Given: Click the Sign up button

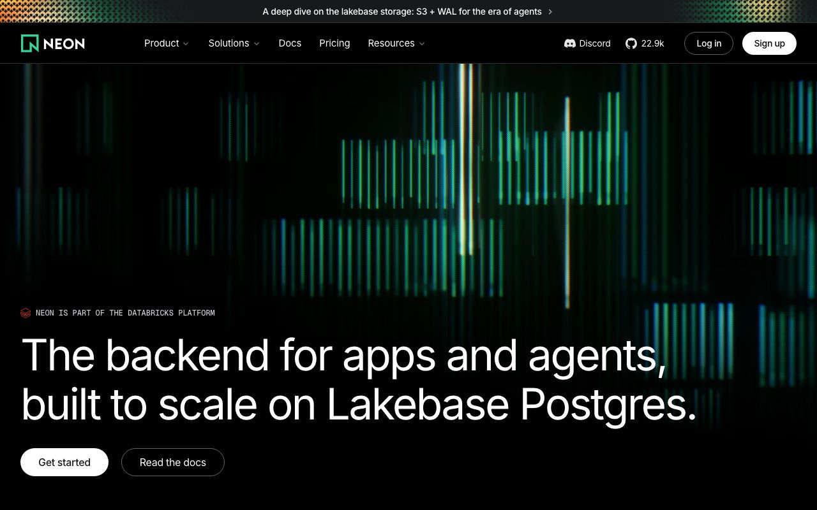Looking at the screenshot, I should (769, 43).
